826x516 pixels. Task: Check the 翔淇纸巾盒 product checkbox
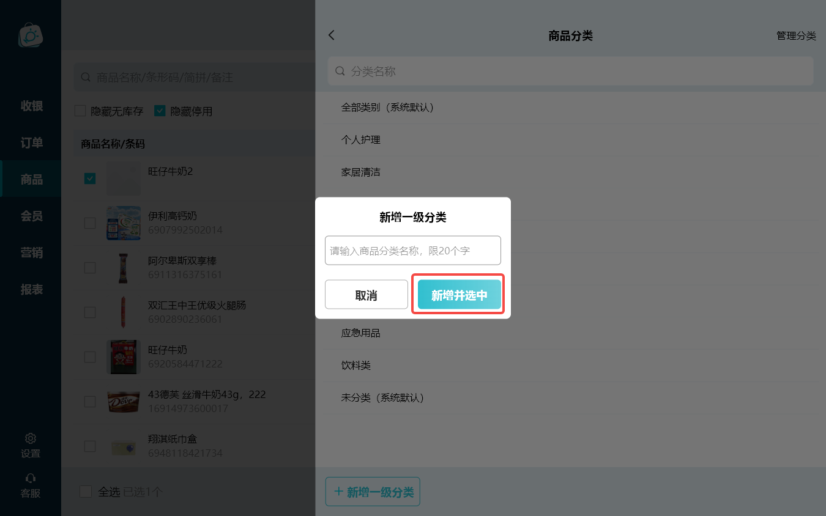[x=90, y=446]
